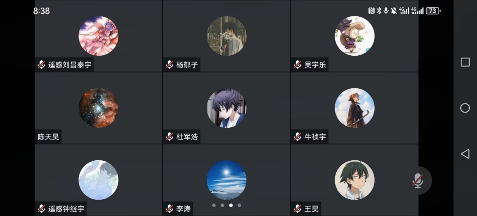The width and height of the screenshot is (477, 216).
Task: Tap muted mic icon beside 杨郁子
Action: click(169, 65)
